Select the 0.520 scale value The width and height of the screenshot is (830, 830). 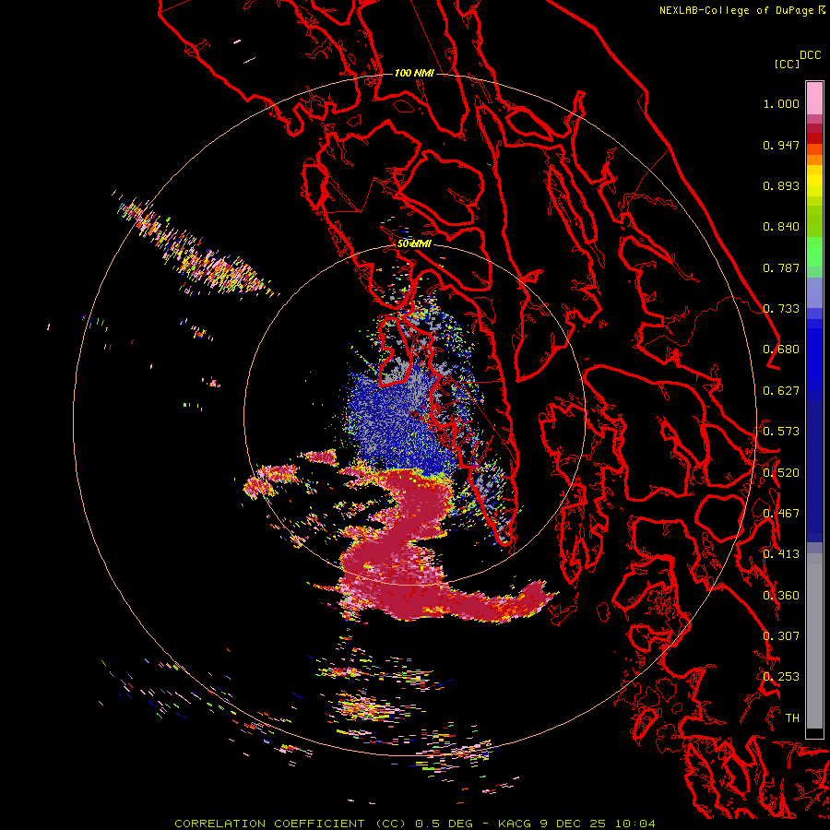click(781, 473)
